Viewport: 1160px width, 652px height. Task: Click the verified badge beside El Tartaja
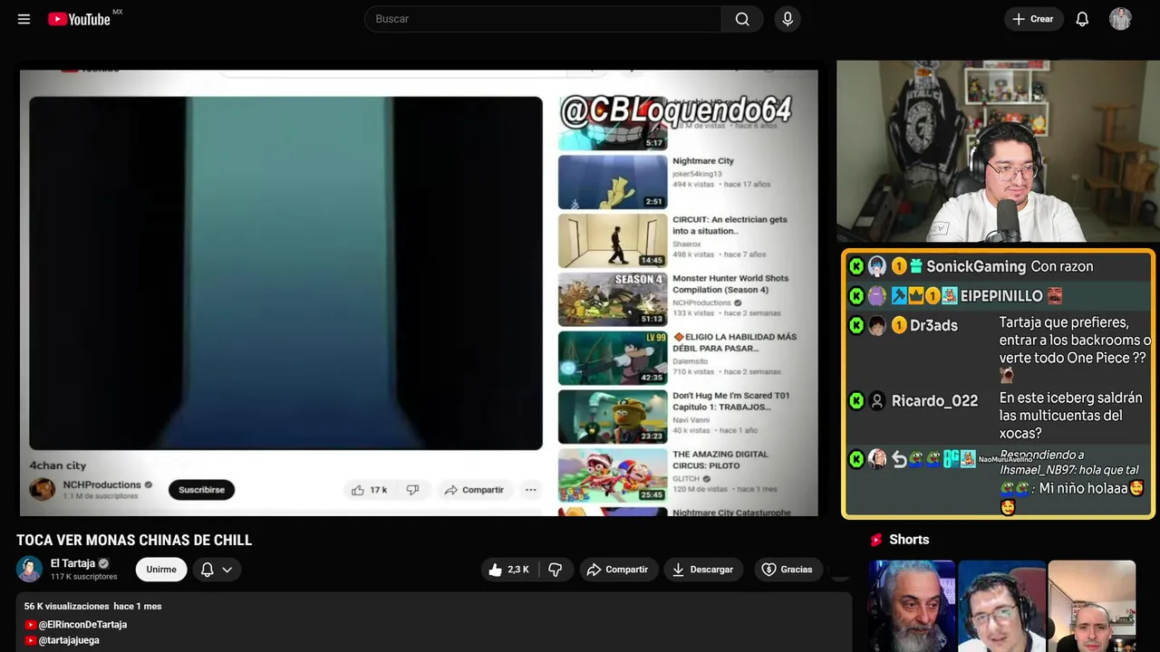(x=103, y=563)
